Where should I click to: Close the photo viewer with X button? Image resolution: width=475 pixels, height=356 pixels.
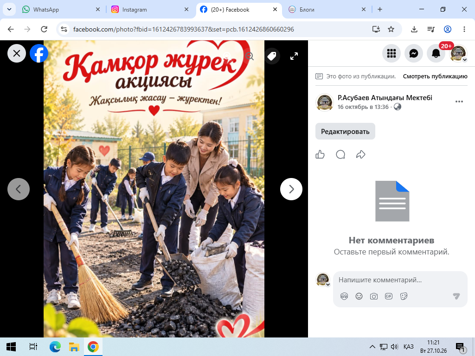(x=17, y=54)
